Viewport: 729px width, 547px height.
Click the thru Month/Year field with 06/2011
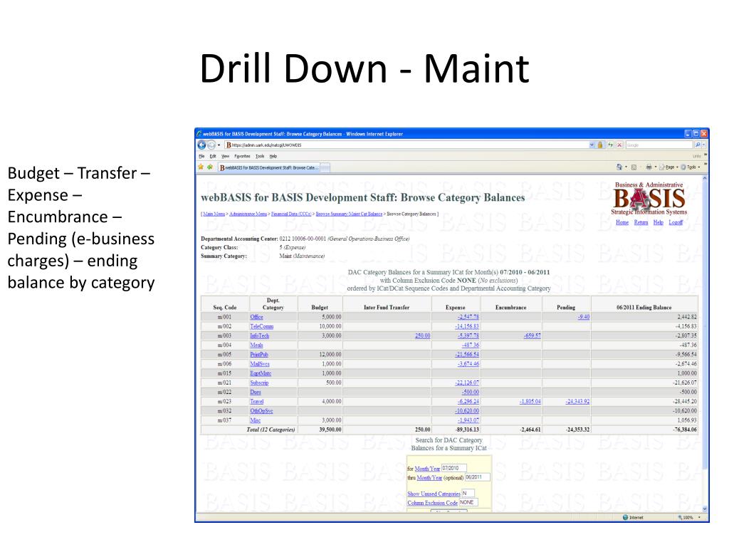point(478,477)
